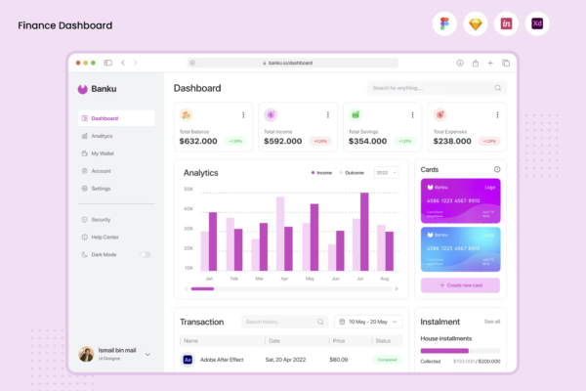Go forward with the browser forward arrow
Screen dimensions: 586x391
[136, 63]
